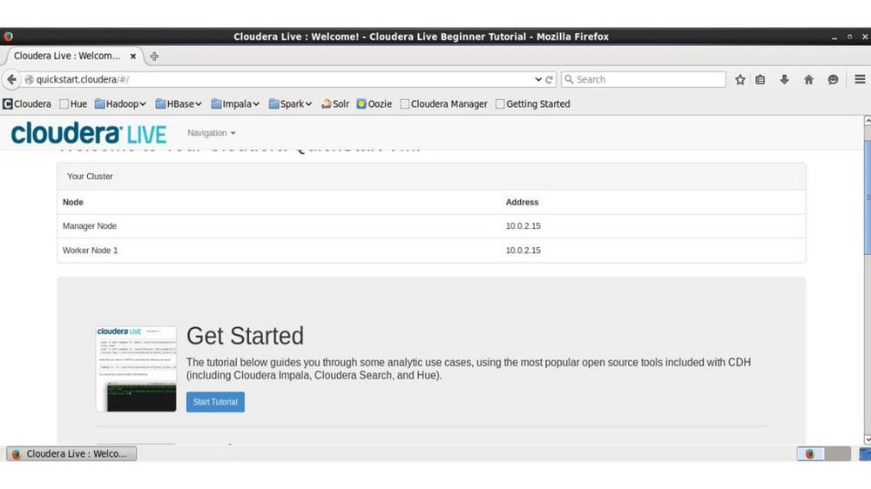Show bookmarks list icon in toolbar
This screenshot has height=489, width=871.
pos(760,79)
